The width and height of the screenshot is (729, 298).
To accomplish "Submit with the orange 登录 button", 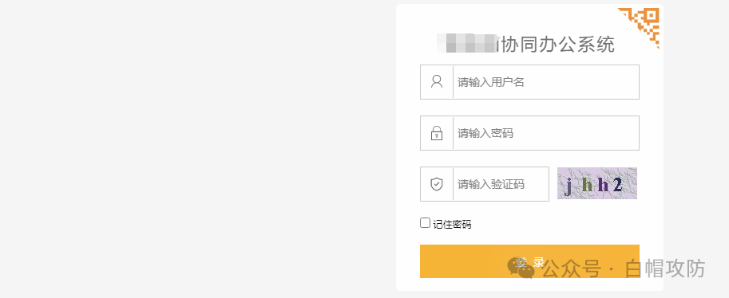I will point(529,261).
